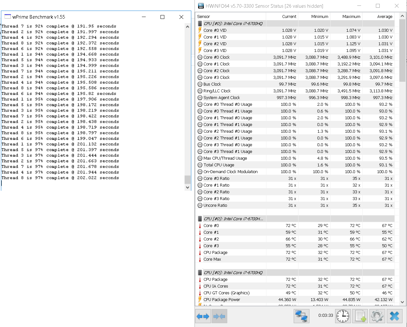407x327 pixels.
Task: Click wPrime output scroll-down arrow
Action: click(x=188, y=188)
